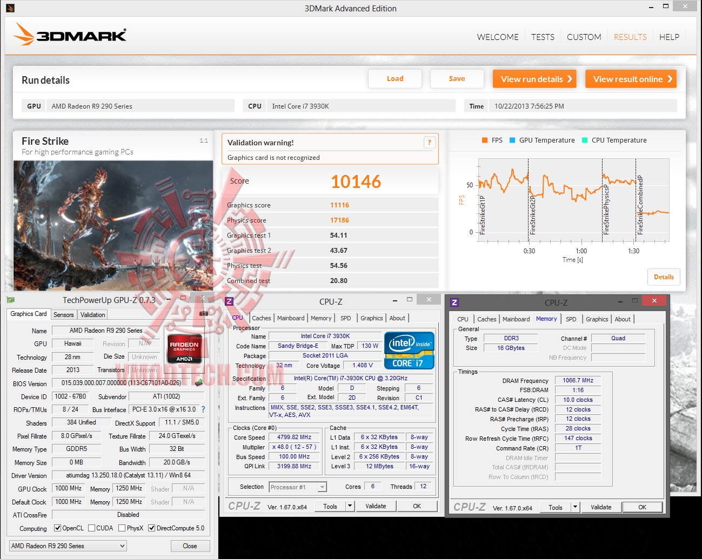Open the AMD Radeon R9 290 Series card dropdown
This screenshot has width=702, height=559.
[68, 546]
